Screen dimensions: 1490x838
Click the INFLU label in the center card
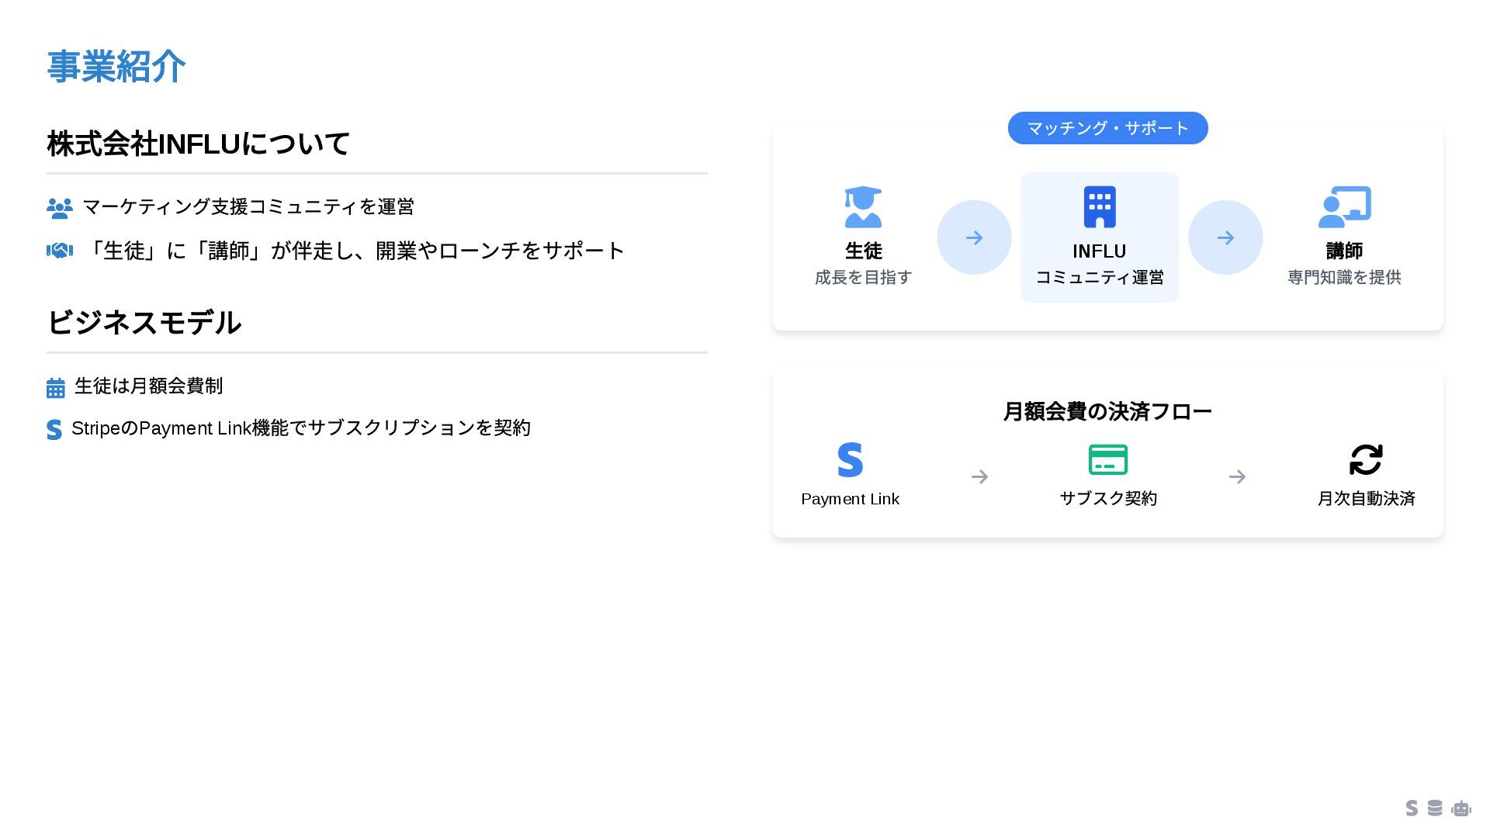tap(1100, 251)
